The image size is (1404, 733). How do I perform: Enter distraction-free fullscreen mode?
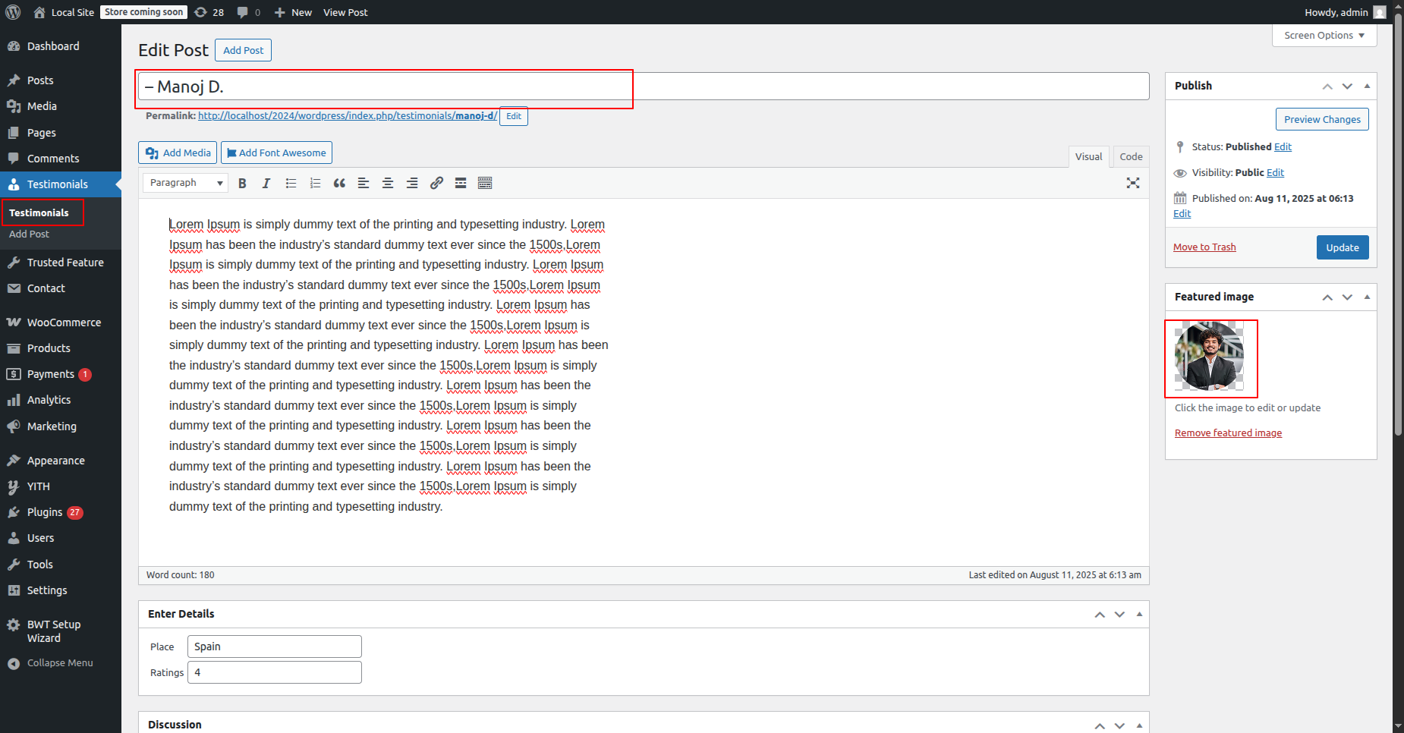coord(1133,183)
